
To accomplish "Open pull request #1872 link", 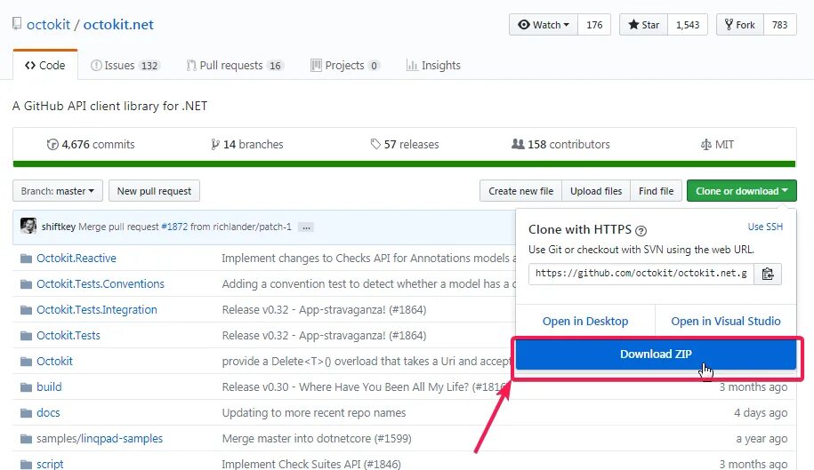I will (x=174, y=227).
